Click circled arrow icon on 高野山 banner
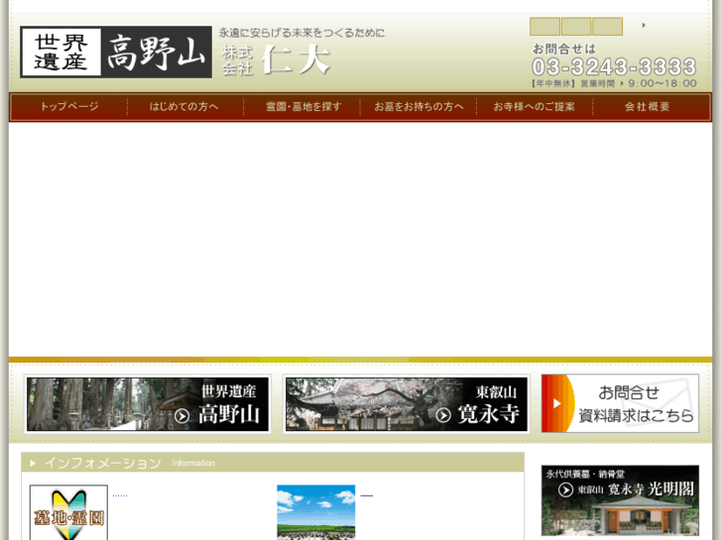This screenshot has width=721, height=540. [182, 416]
